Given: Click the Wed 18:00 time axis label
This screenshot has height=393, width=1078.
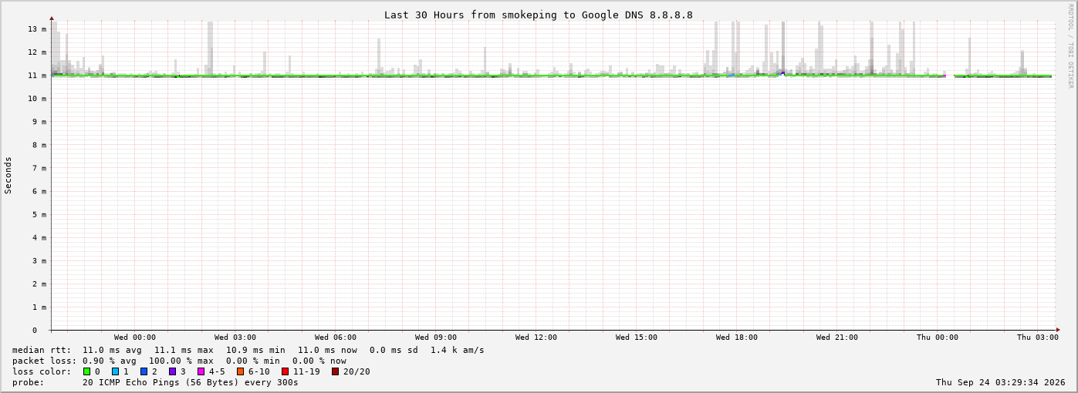Looking at the screenshot, I should 737,338.
